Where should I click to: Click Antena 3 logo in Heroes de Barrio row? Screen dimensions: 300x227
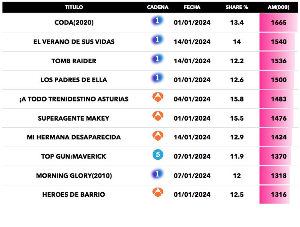point(158,193)
